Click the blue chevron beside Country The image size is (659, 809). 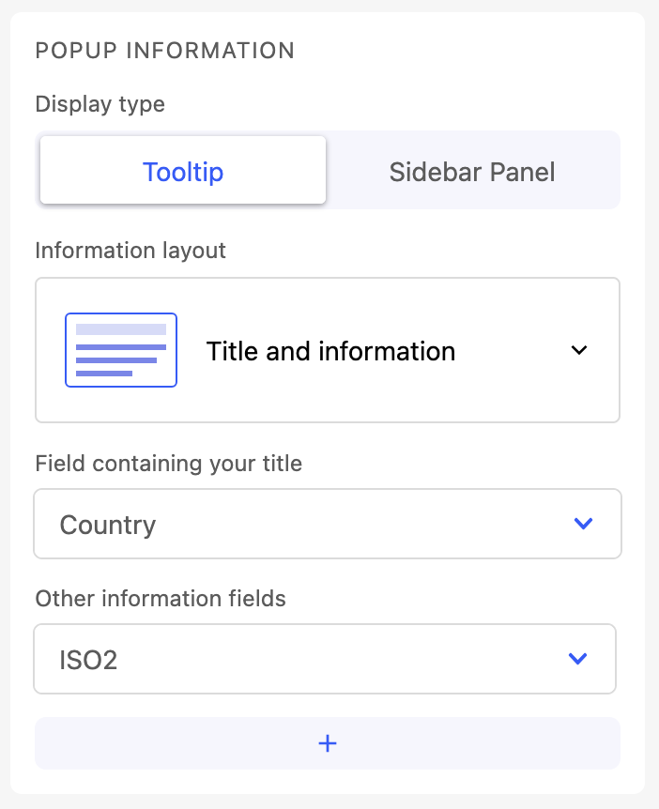pos(583,524)
